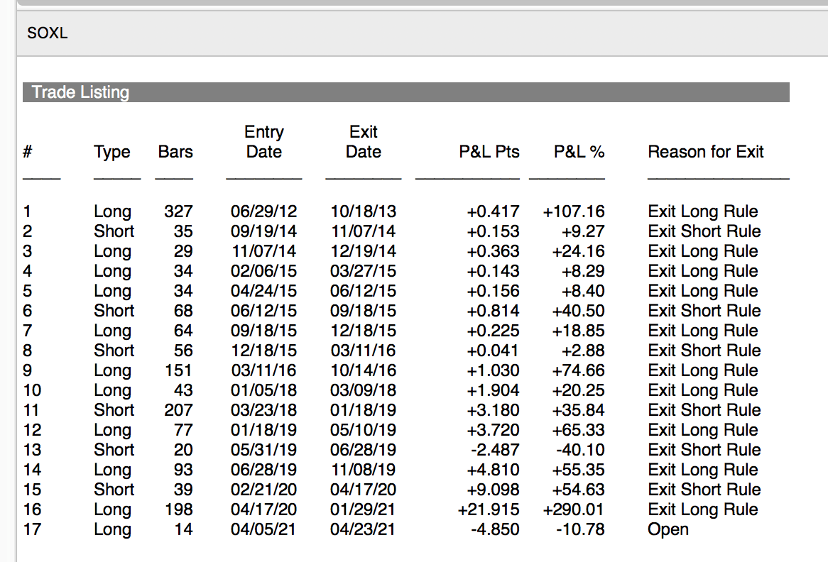Select exit date 10/14/16 in trade 9

tap(364, 370)
